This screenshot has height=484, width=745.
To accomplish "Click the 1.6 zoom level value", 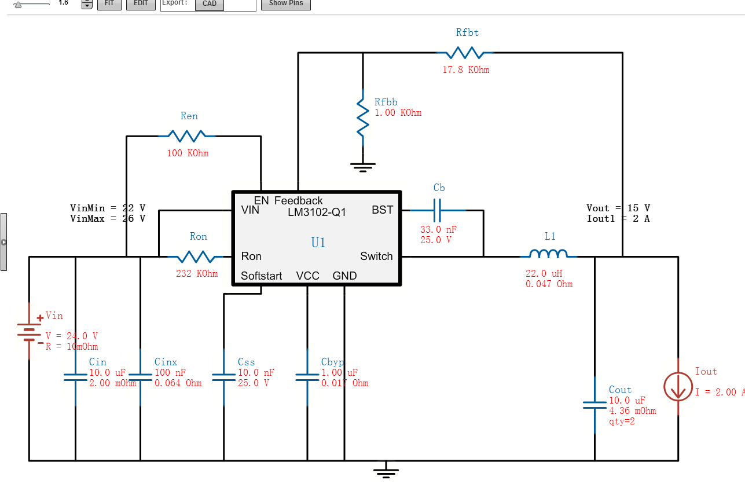I will click(64, 3).
